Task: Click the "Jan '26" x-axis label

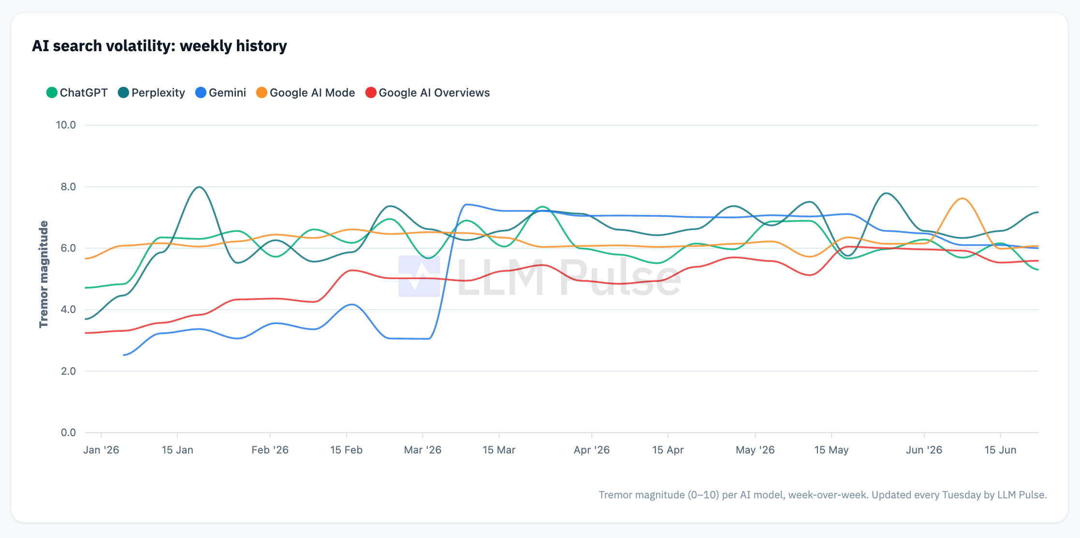Action: point(101,450)
